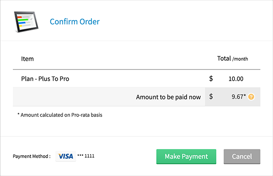
Task: Click the survey tablet logo icon
Action: point(26,22)
